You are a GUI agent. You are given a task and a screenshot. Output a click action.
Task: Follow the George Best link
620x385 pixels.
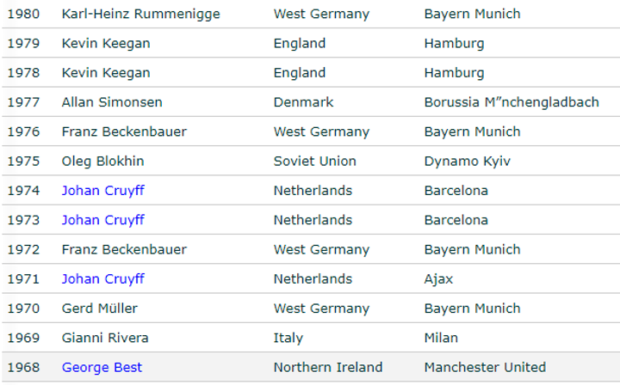click(102, 368)
